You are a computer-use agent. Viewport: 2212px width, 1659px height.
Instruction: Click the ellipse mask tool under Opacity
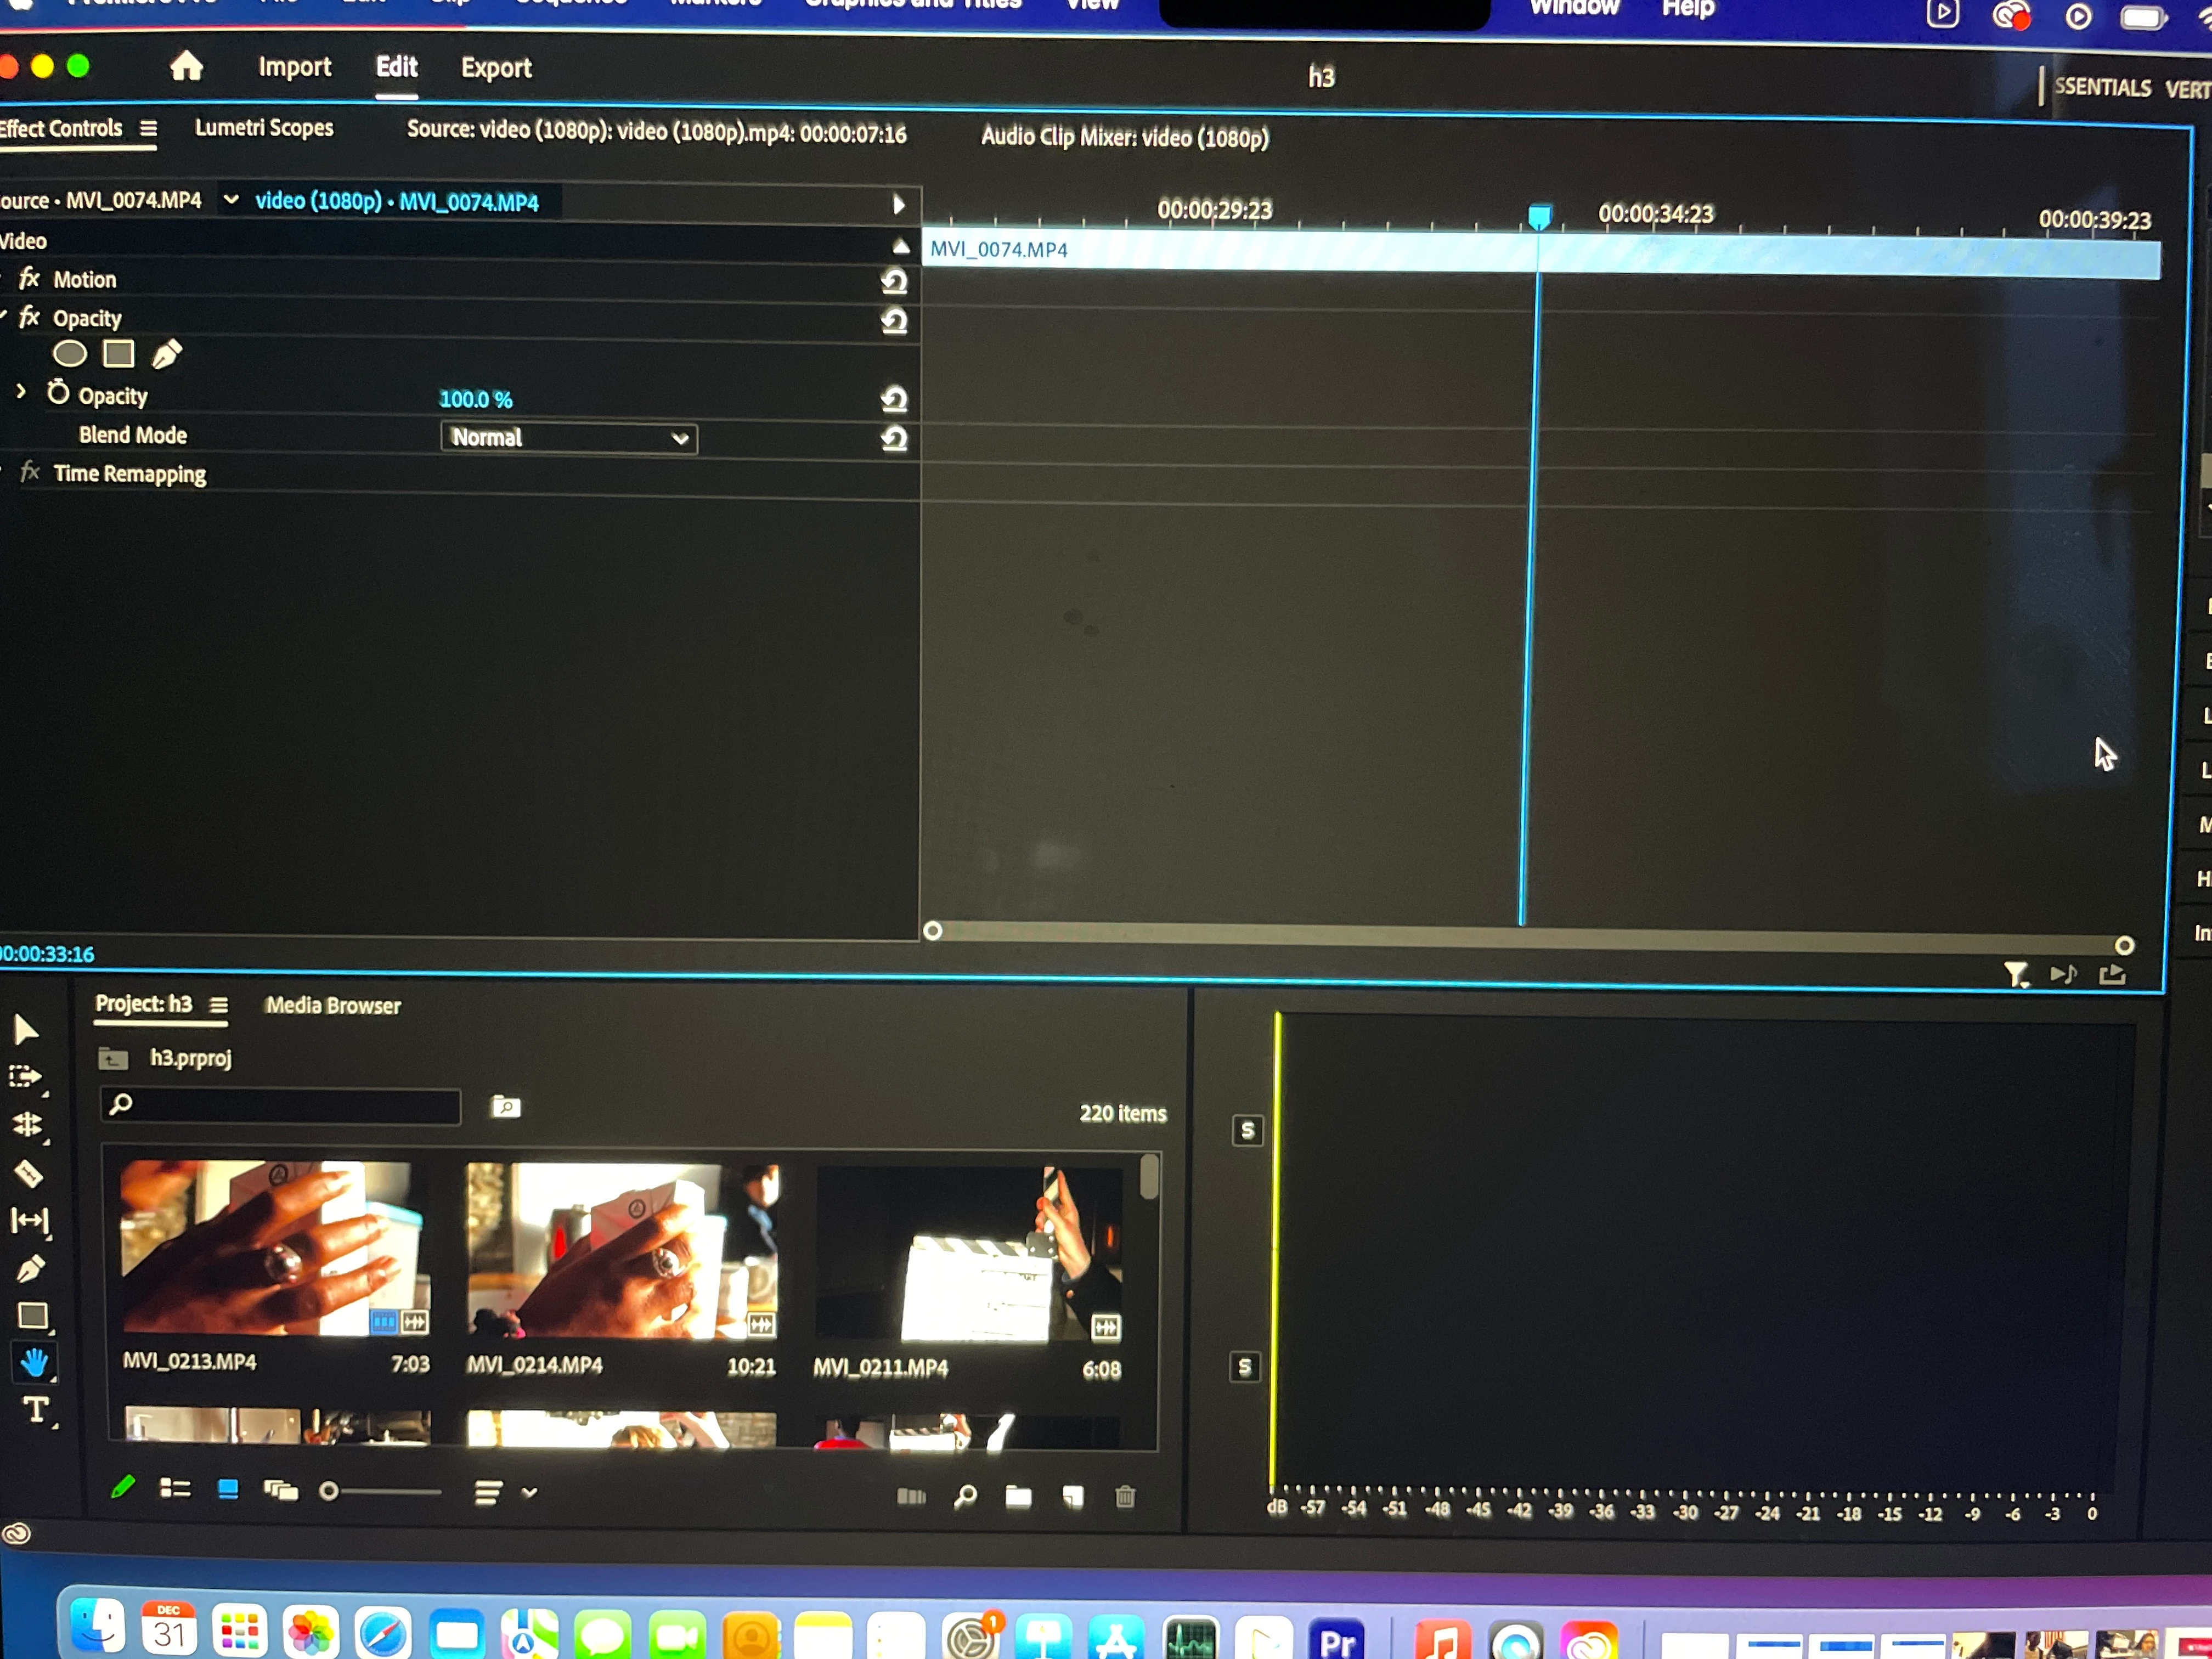(x=69, y=354)
